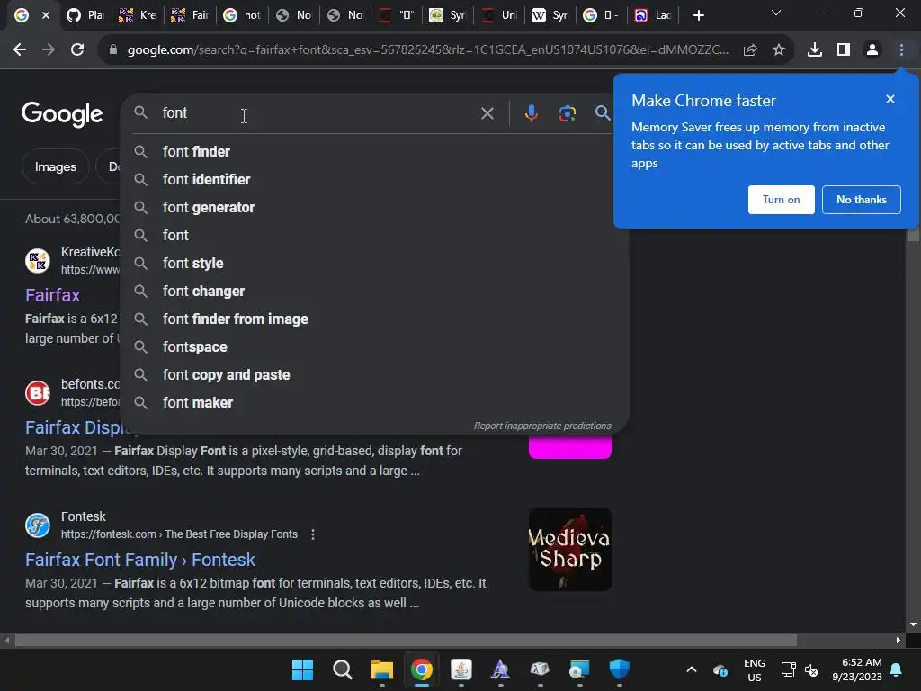921x691 pixels.
Task: Click the horizontal scrollbar thumb
Action: [406, 640]
